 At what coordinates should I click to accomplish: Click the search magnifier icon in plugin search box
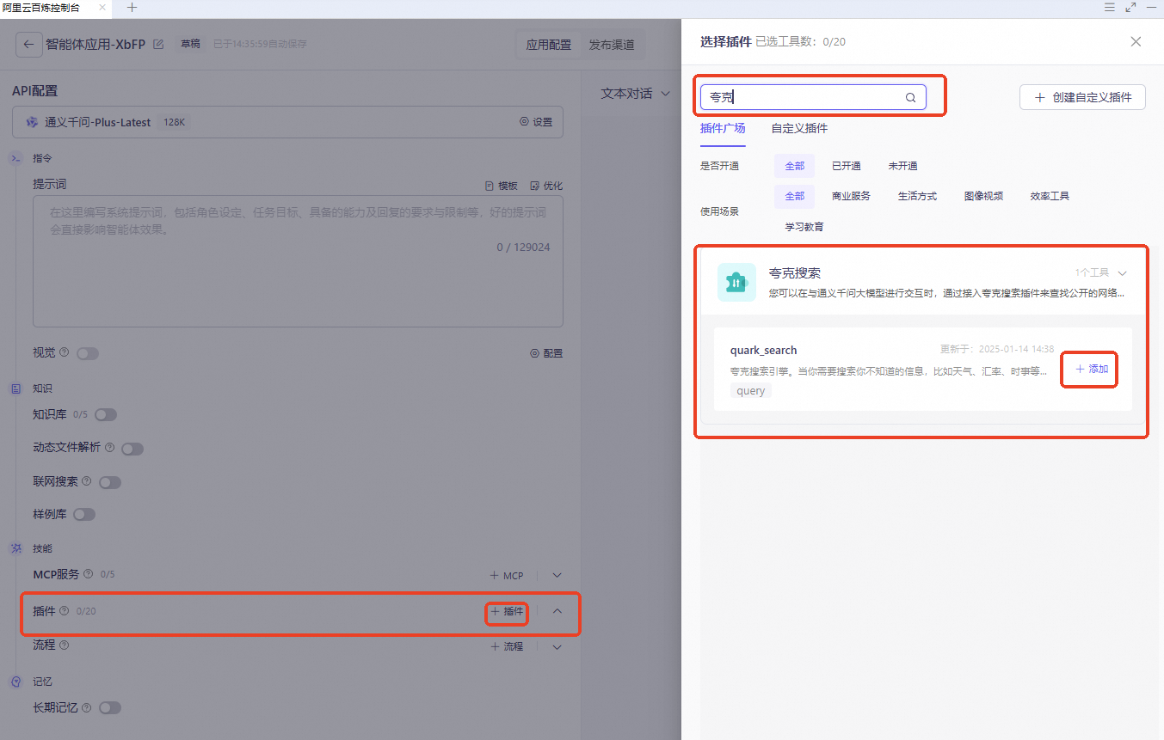click(910, 98)
